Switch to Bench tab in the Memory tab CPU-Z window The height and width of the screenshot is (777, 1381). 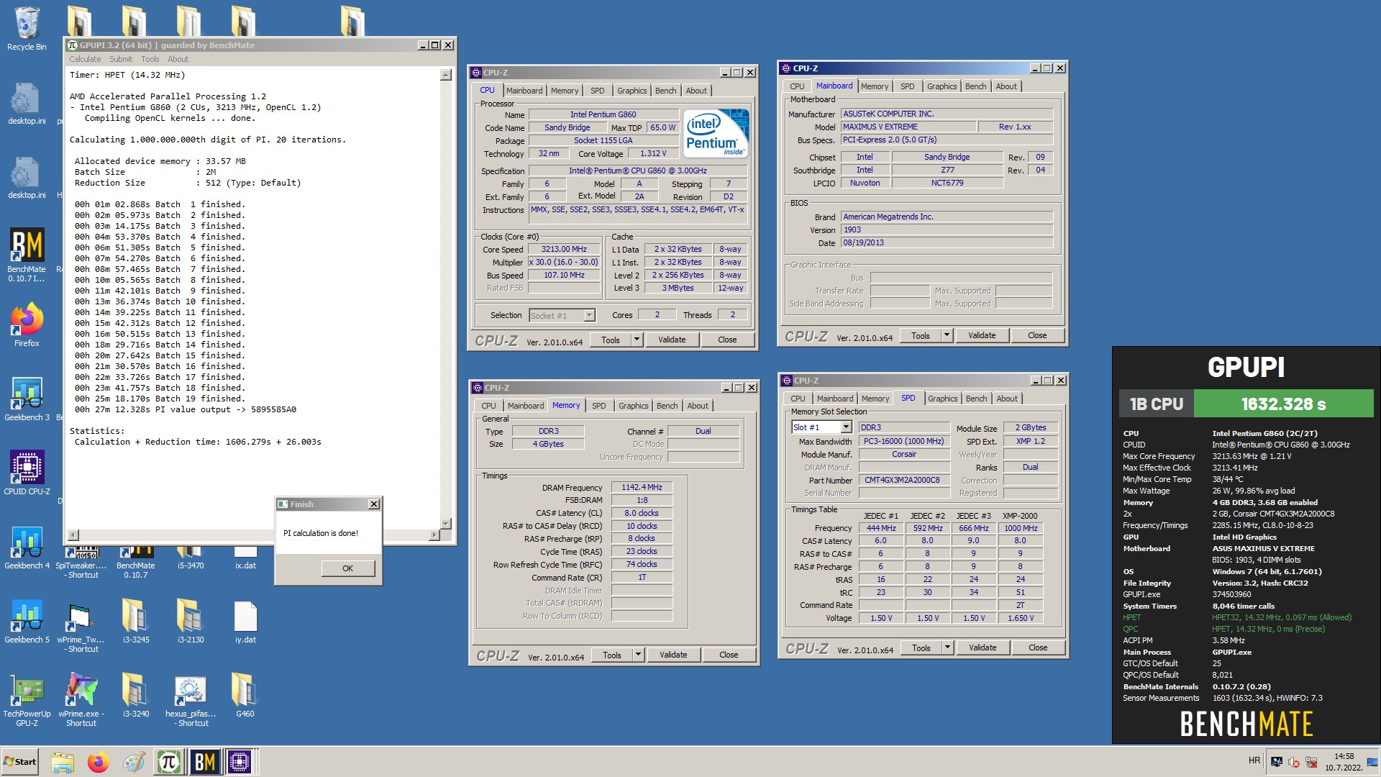click(x=667, y=406)
